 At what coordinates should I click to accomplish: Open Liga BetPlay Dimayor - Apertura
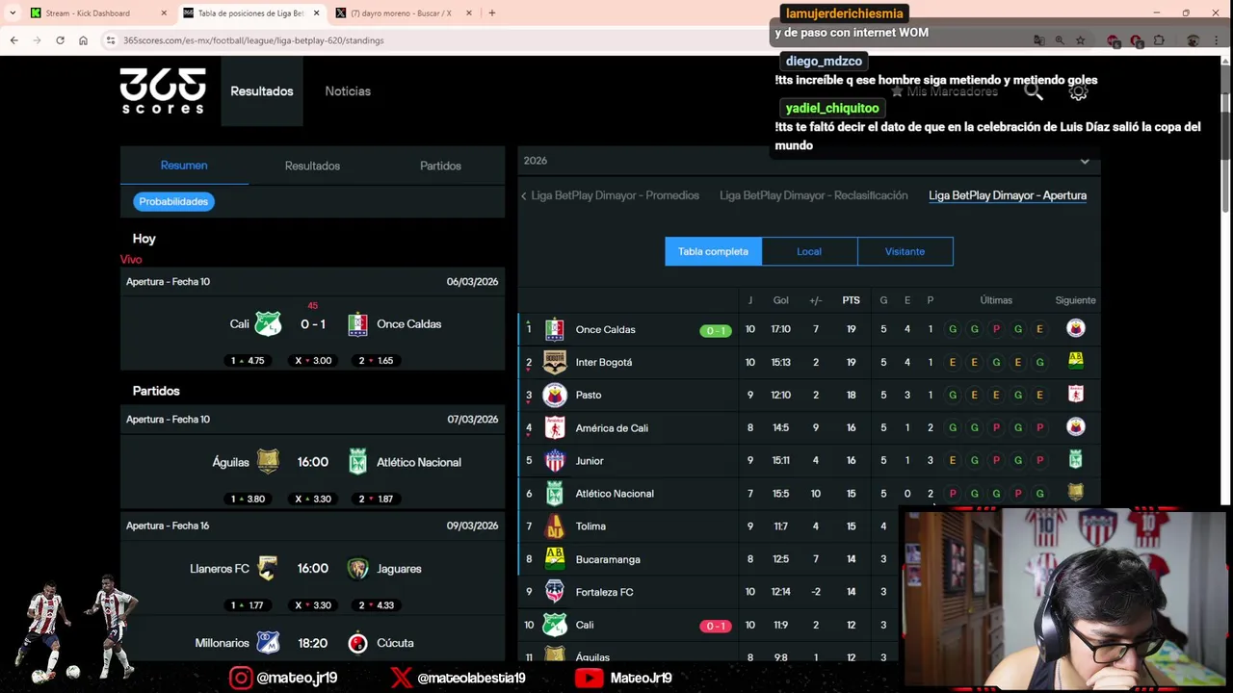coord(1008,195)
